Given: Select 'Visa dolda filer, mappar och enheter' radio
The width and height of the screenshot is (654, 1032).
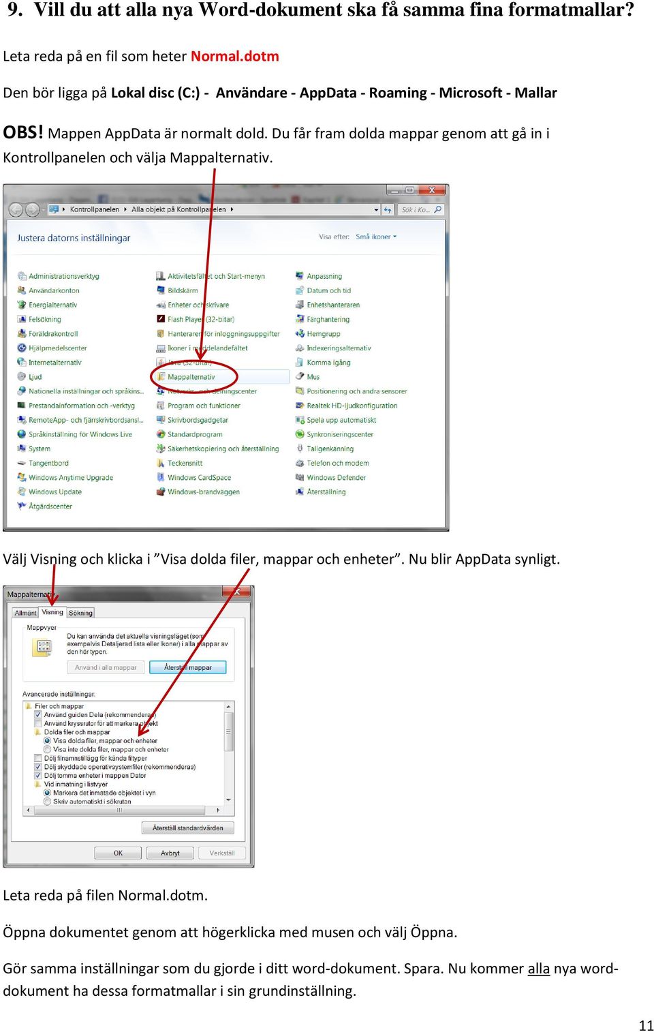Looking at the screenshot, I should 47,740.
